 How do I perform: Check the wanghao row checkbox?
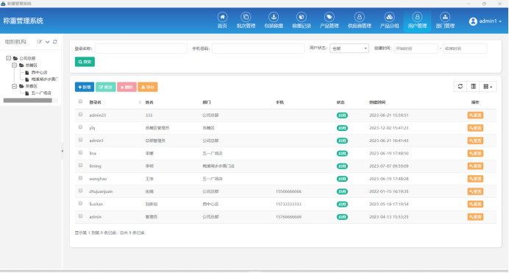80,178
